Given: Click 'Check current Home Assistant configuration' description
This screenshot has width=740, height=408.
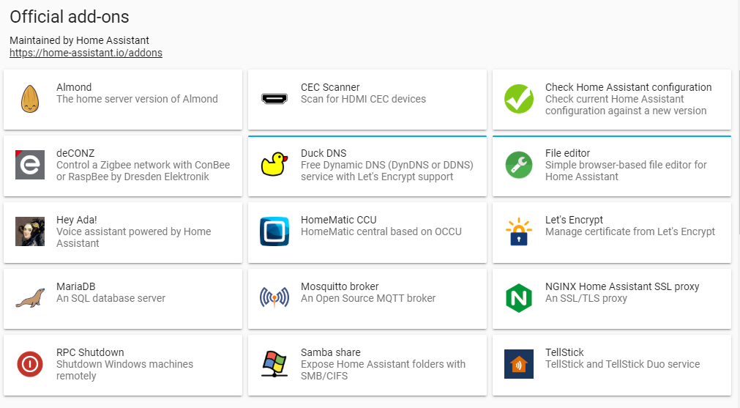Looking at the screenshot, I should (x=626, y=105).
